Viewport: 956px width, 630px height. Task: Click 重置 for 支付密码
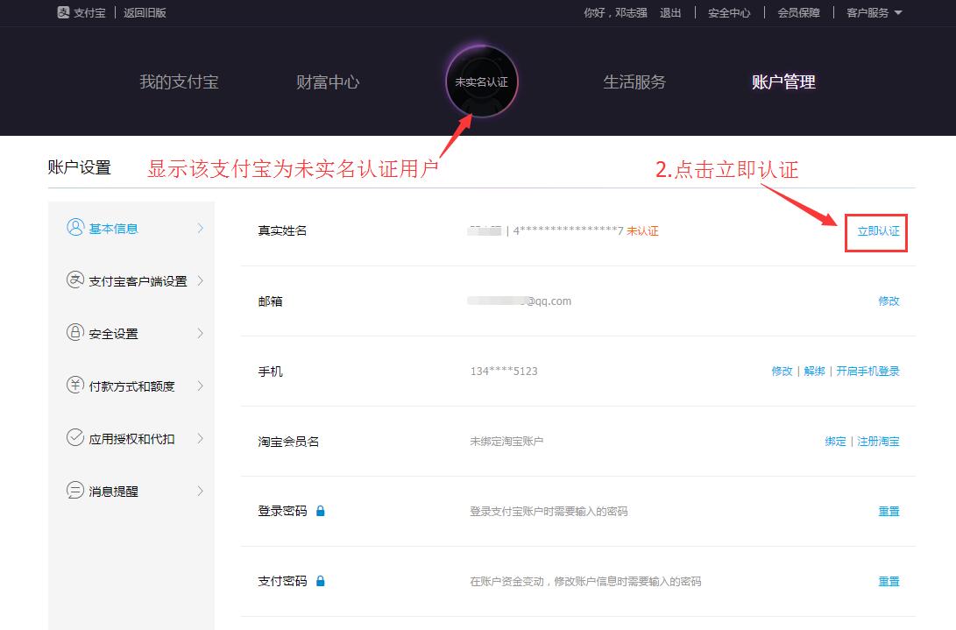point(889,581)
